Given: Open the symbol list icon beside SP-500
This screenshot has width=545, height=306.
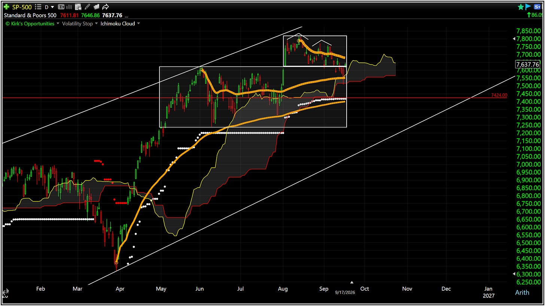Looking at the screenshot, I should (x=38, y=7).
